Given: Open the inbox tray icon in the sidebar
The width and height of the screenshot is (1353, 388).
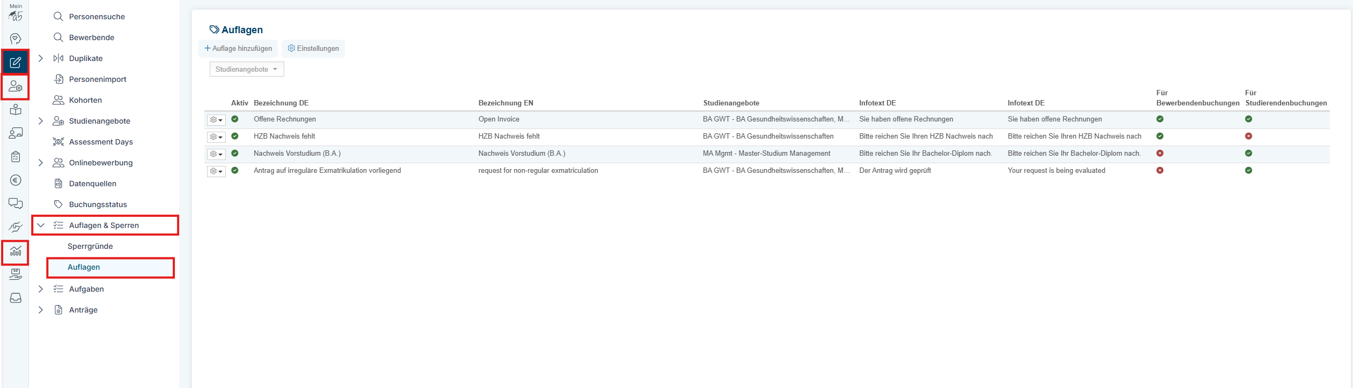Looking at the screenshot, I should pyautogui.click(x=16, y=298).
